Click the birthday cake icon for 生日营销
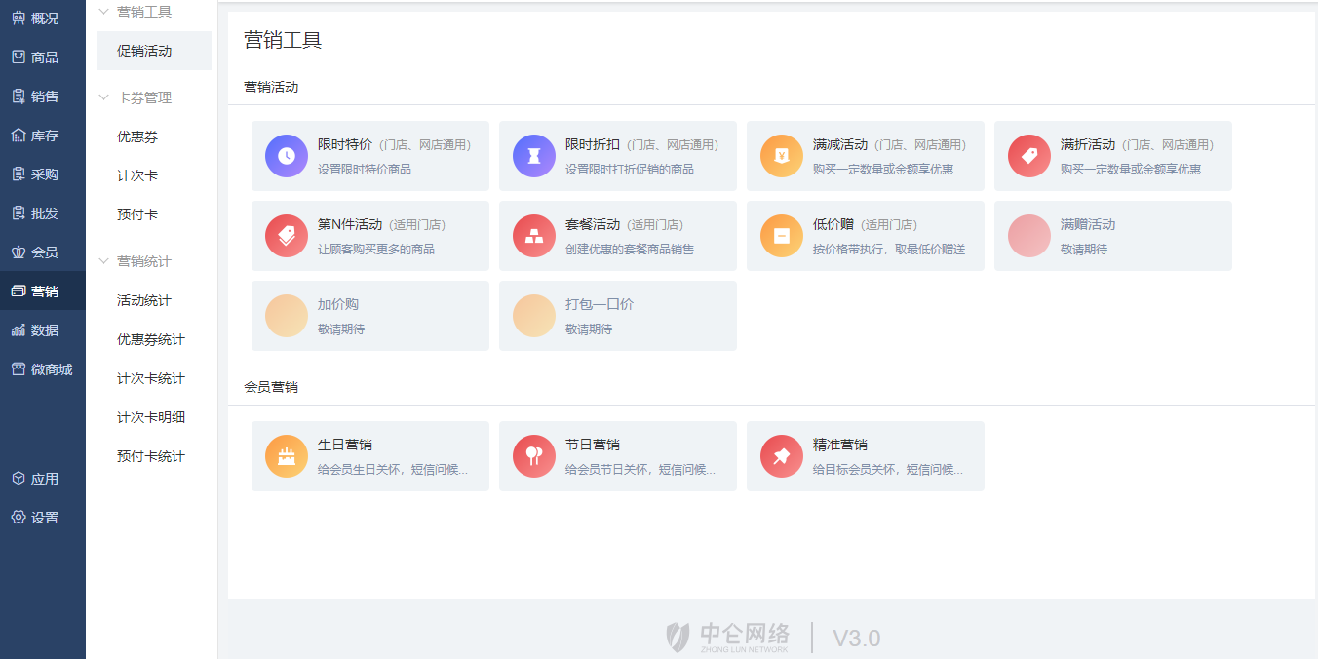Screen dimensions: 1318x659 (287, 456)
